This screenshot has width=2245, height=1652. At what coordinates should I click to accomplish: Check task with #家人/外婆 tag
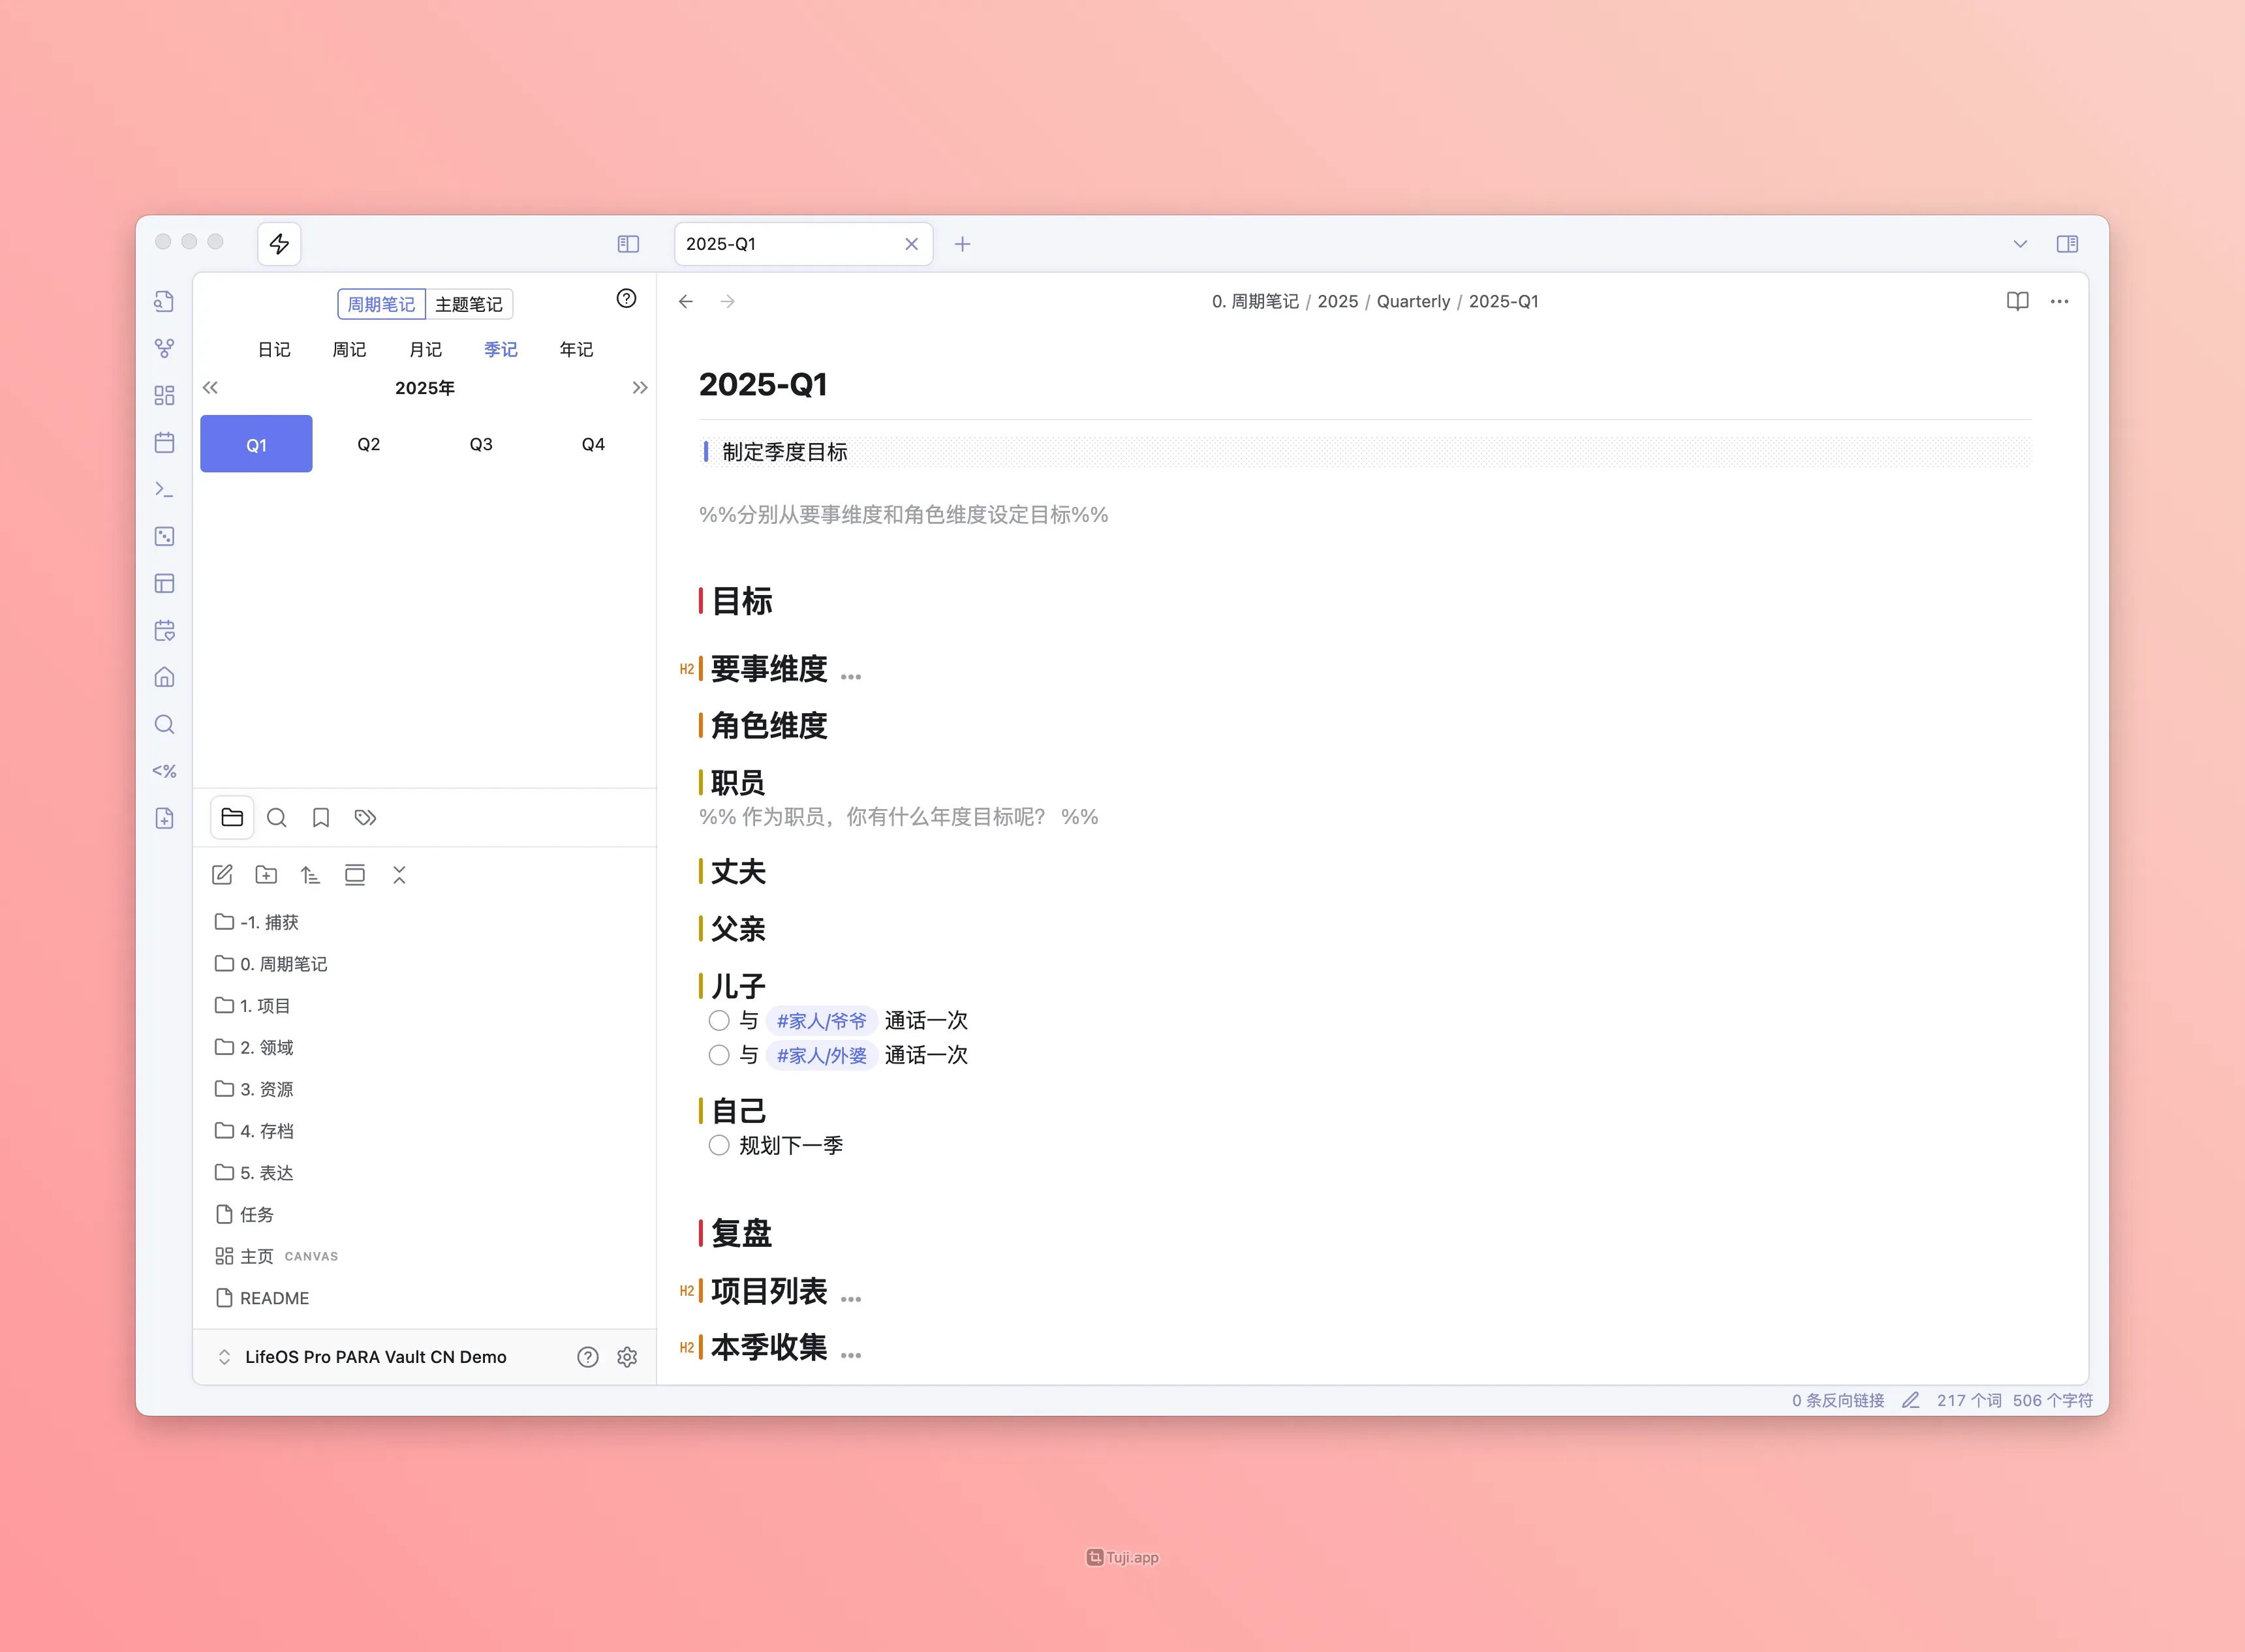click(719, 1055)
